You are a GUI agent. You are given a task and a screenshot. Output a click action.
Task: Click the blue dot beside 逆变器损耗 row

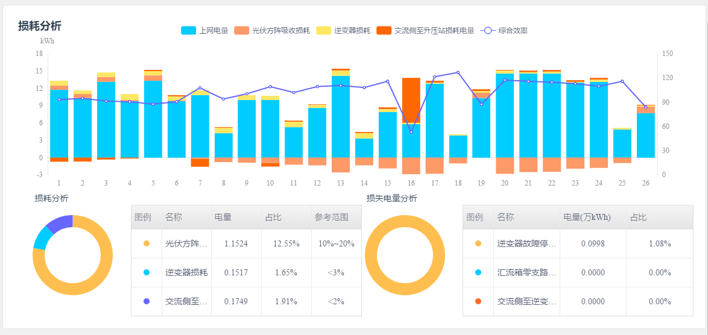[x=147, y=272]
